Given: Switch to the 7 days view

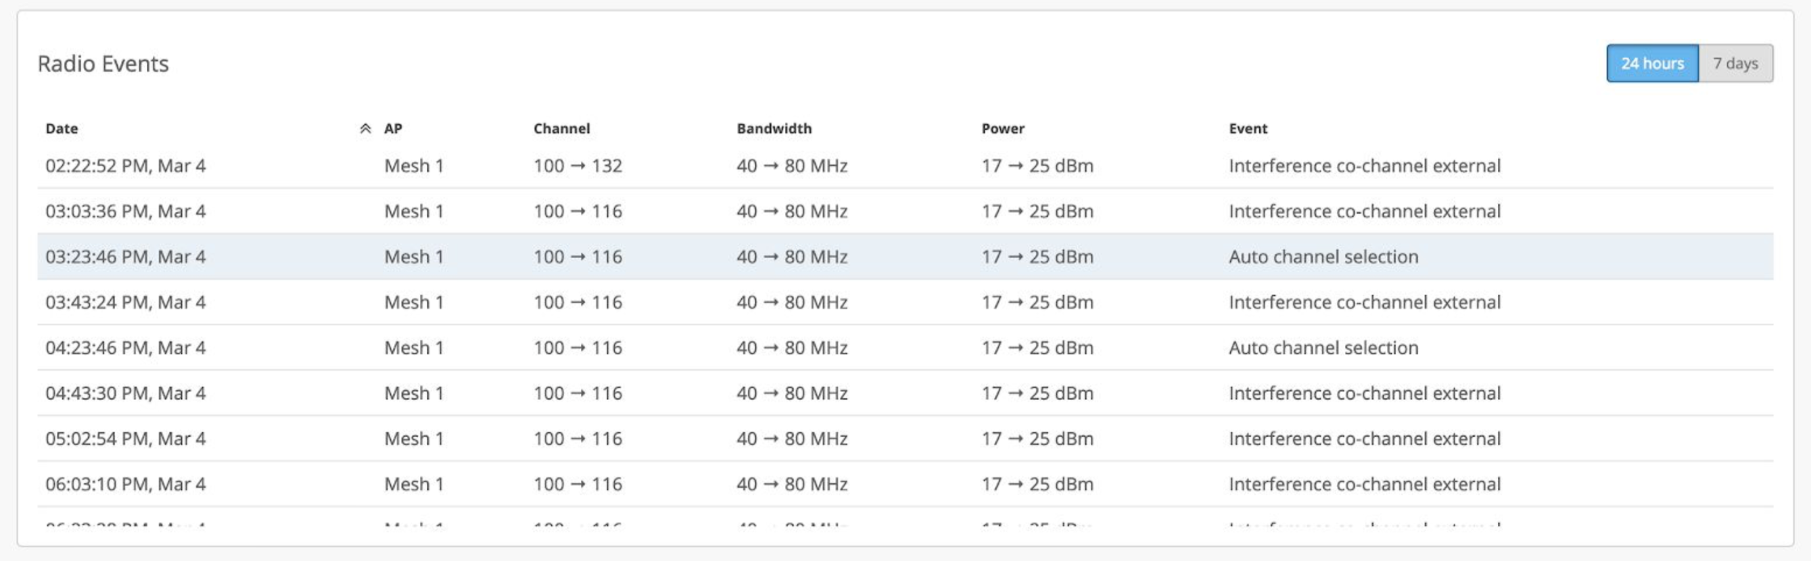Looking at the screenshot, I should click(x=1735, y=64).
